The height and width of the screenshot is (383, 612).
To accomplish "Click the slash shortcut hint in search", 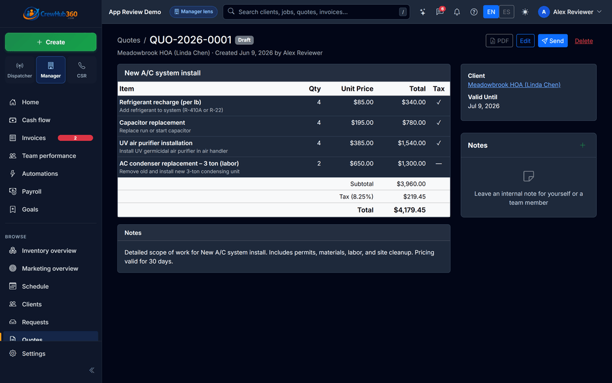I will tap(403, 12).
